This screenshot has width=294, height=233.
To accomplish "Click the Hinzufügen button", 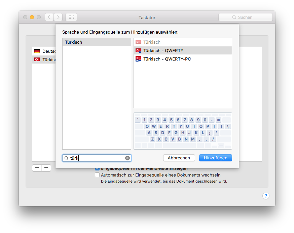I will point(215,158).
